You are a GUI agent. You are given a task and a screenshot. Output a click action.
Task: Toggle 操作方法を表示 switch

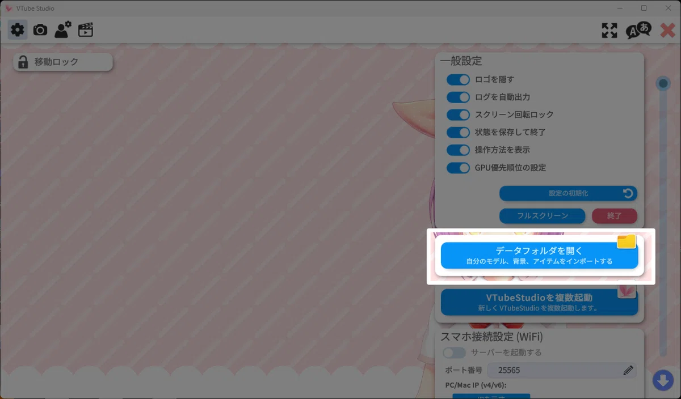point(458,150)
